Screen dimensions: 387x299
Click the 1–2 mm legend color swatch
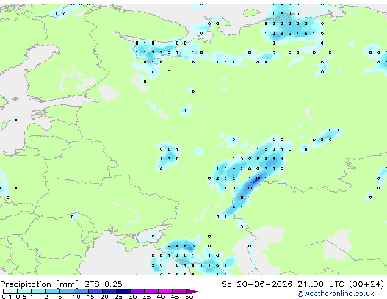pos(38,291)
